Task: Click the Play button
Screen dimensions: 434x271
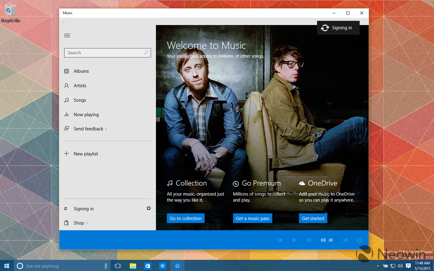Action: point(294,240)
